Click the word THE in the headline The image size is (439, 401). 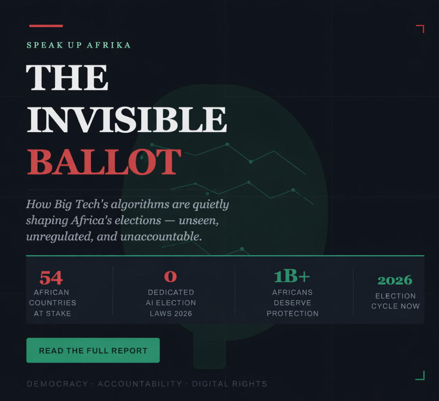pos(67,78)
